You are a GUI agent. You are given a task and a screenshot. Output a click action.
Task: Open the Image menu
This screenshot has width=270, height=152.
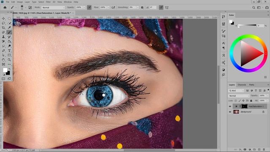(20, 2)
